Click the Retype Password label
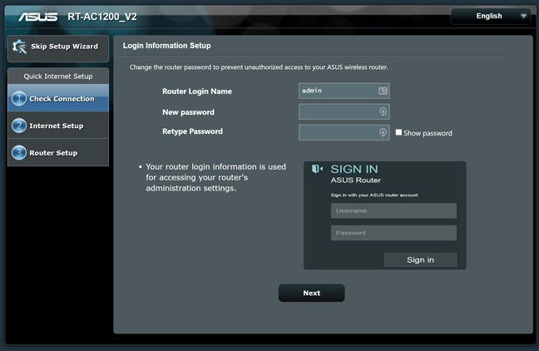Screen dimensions: 539x351 coord(192,131)
